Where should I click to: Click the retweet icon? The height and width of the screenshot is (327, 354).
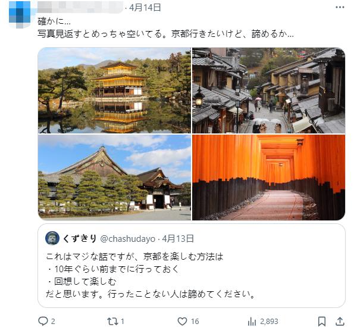pyautogui.click(x=112, y=321)
